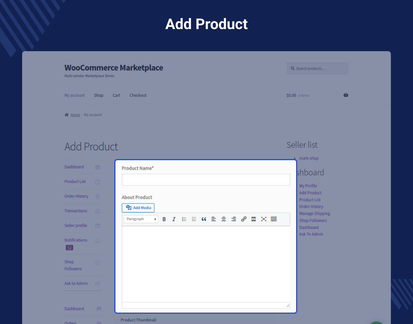This screenshot has width=413, height=324.
Task: Center align the product description text
Action: point(223,219)
